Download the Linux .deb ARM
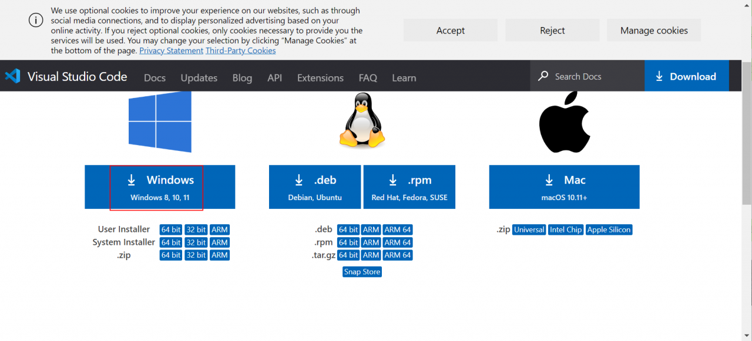 coord(371,229)
